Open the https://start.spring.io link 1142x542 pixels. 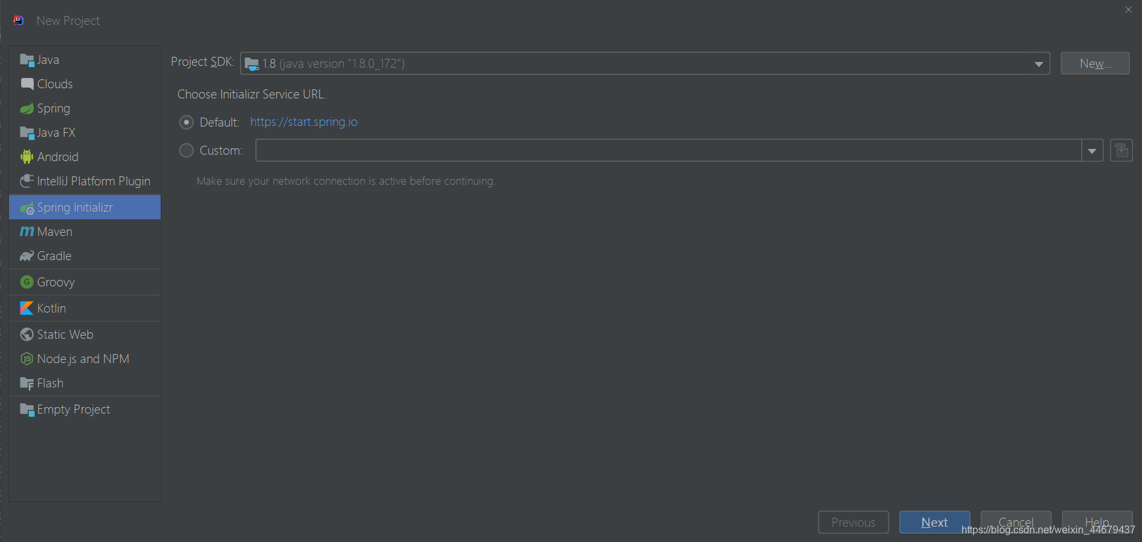pyautogui.click(x=304, y=122)
